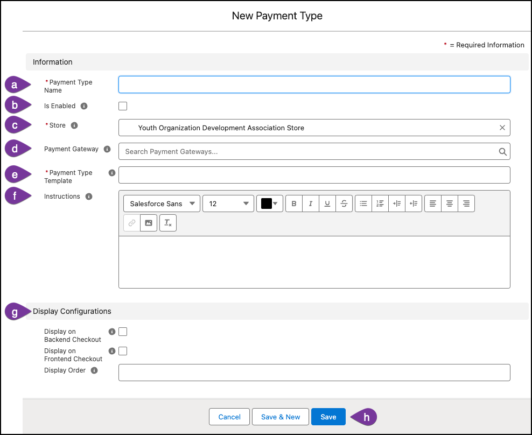
Task: Apply underline formatting in the editor
Action: pos(327,203)
